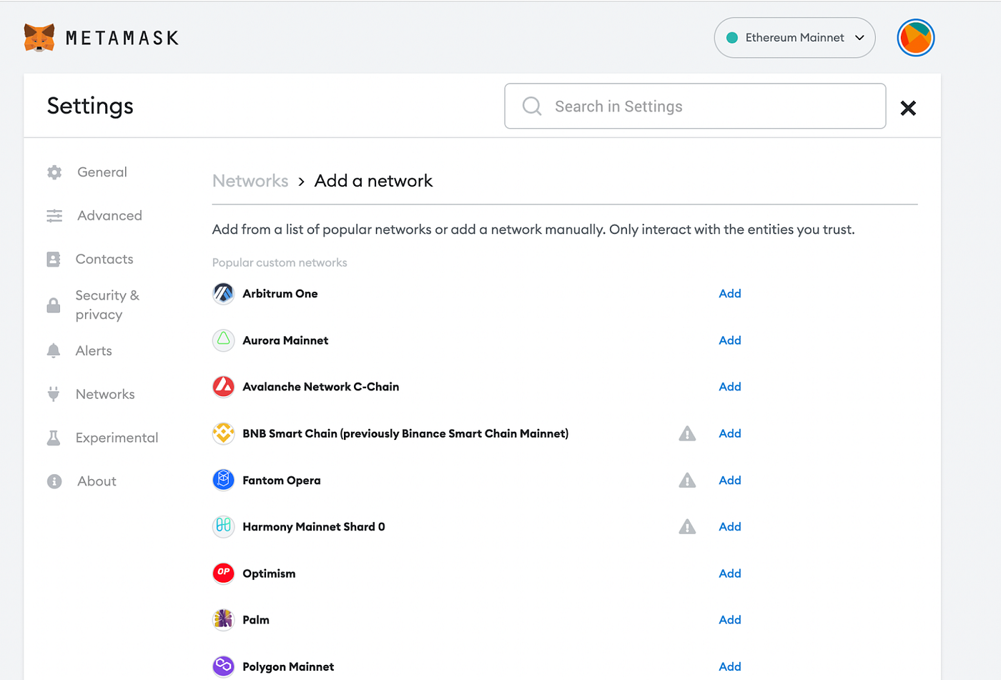Image resolution: width=1001 pixels, height=680 pixels.
Task: Click the Fantom Opera name text
Action: pyautogui.click(x=282, y=481)
